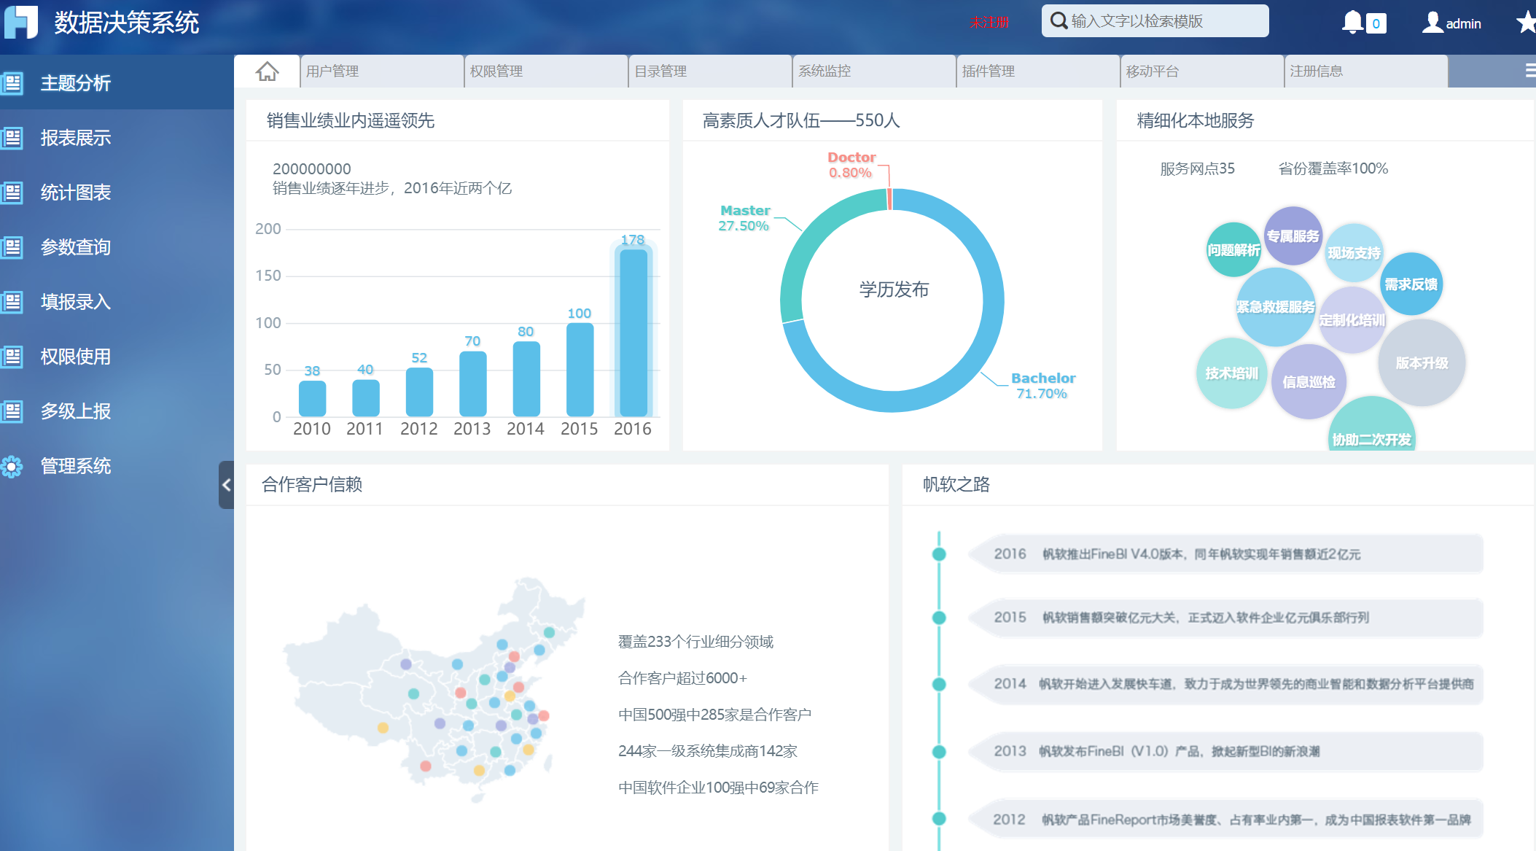Click the 2015 timeline marker dot

(939, 618)
